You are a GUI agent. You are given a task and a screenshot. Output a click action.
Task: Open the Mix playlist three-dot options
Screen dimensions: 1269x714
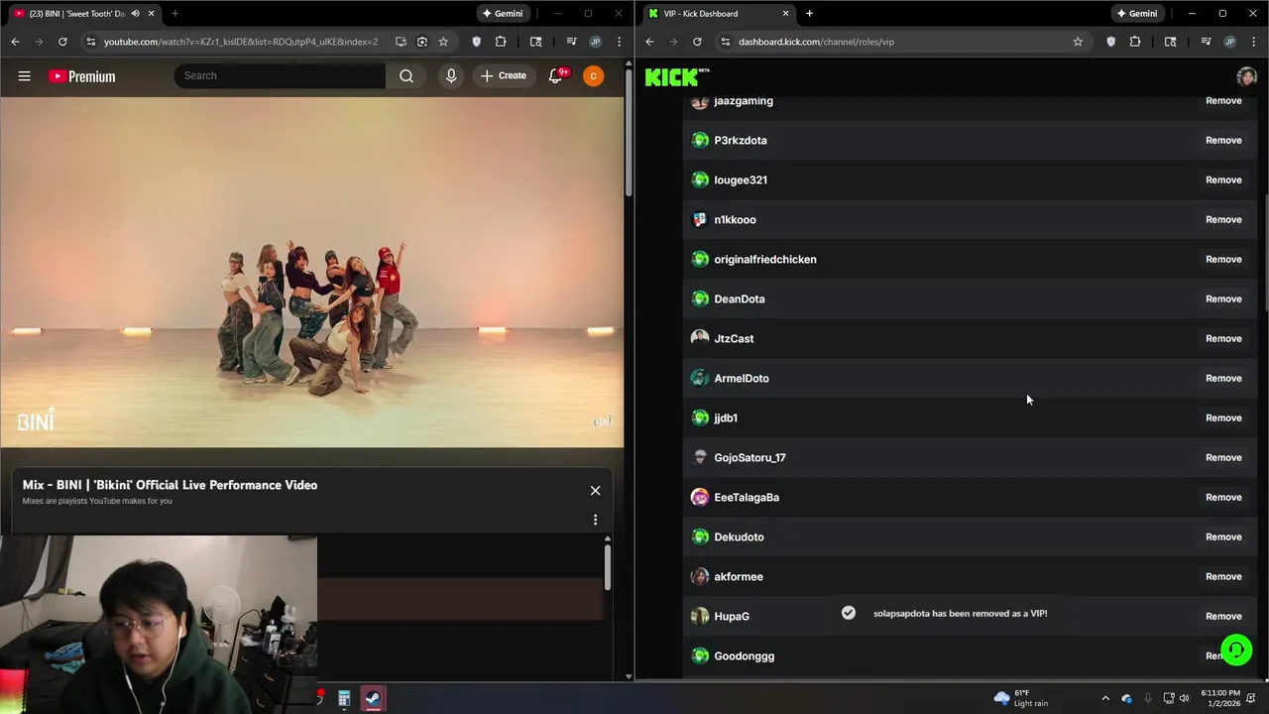coord(595,520)
